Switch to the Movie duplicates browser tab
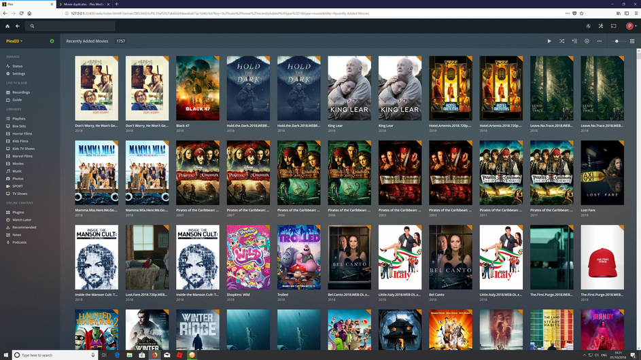641x360 pixels. tap(84, 4)
